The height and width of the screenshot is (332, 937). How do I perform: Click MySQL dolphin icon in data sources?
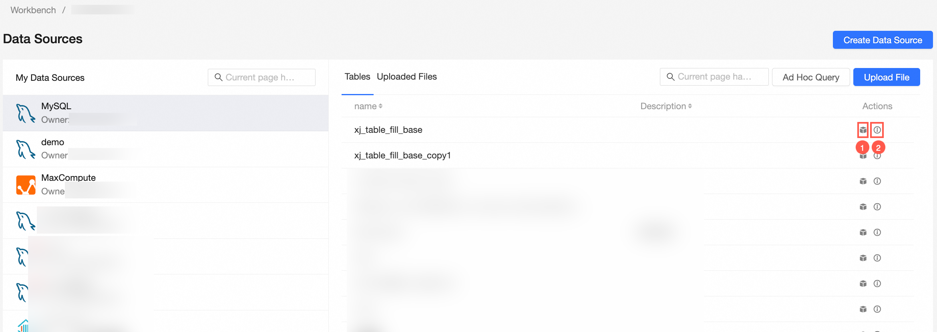coord(26,113)
